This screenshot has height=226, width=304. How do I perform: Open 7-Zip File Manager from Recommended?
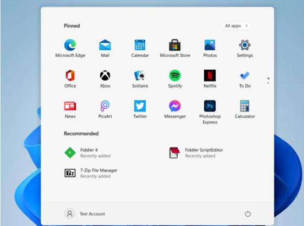91,173
